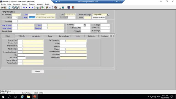Select the Detalle tab

tap(8, 36)
